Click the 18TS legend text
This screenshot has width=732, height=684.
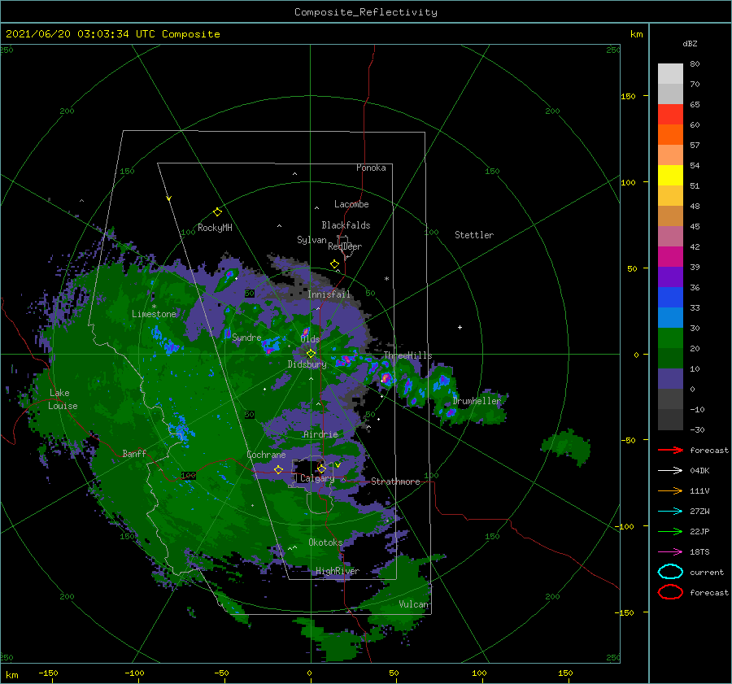699,552
